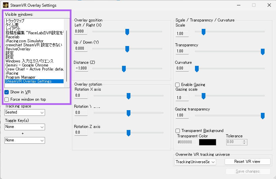Click the Gazing transparency slider handle

pos(263,116)
